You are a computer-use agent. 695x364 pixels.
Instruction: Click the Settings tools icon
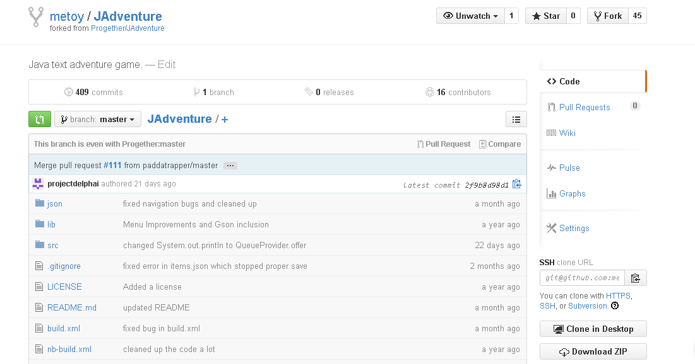[551, 228]
